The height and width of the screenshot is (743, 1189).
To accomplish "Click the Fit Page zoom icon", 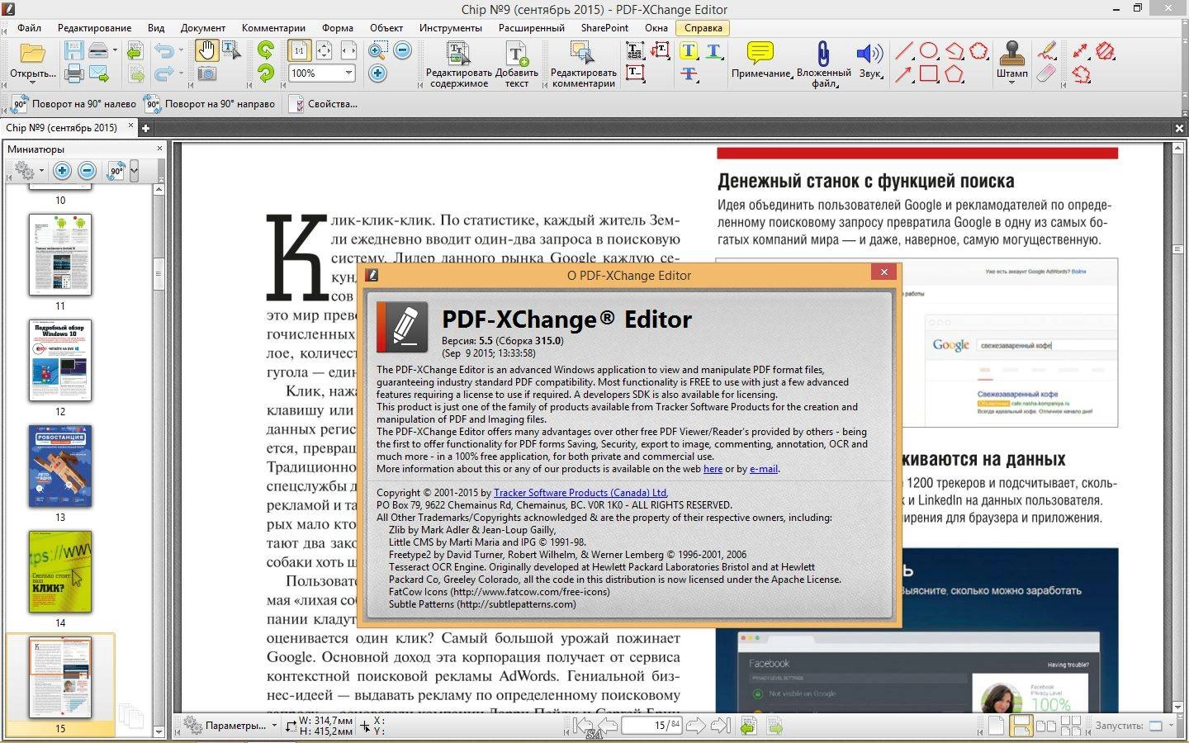I will pyautogui.click(x=324, y=51).
